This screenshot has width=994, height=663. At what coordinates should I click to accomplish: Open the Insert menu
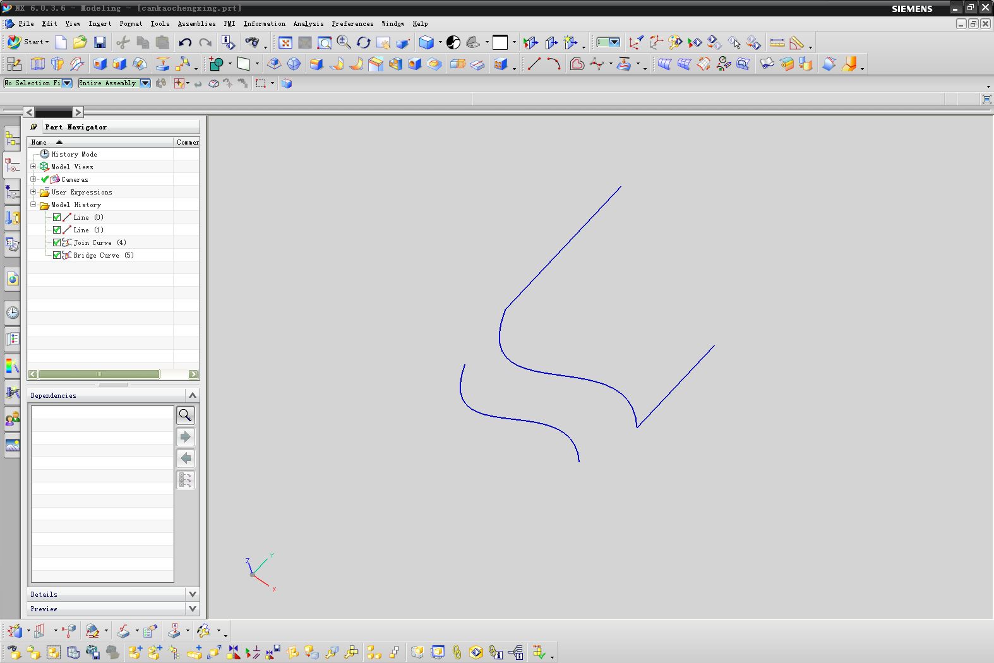100,23
